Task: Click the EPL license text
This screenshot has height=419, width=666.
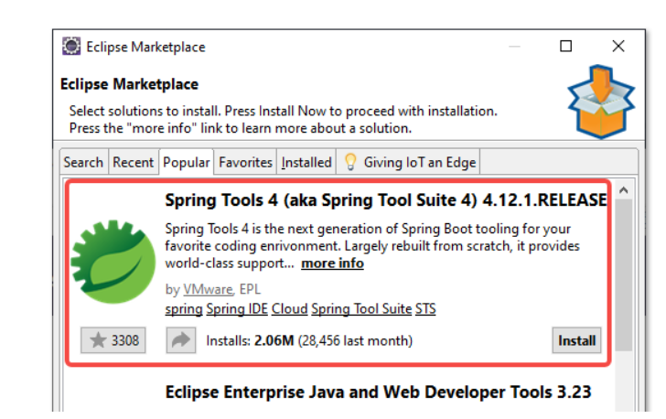Action: (250, 289)
